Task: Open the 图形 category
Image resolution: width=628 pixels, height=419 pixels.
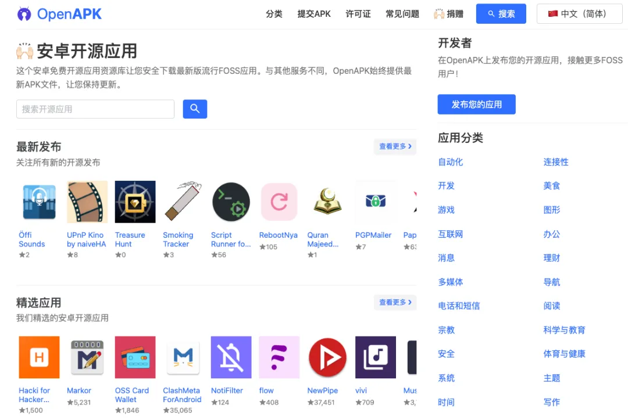Action: (551, 210)
